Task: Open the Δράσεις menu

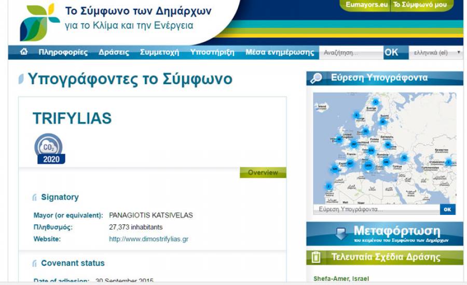Action: [x=114, y=52]
